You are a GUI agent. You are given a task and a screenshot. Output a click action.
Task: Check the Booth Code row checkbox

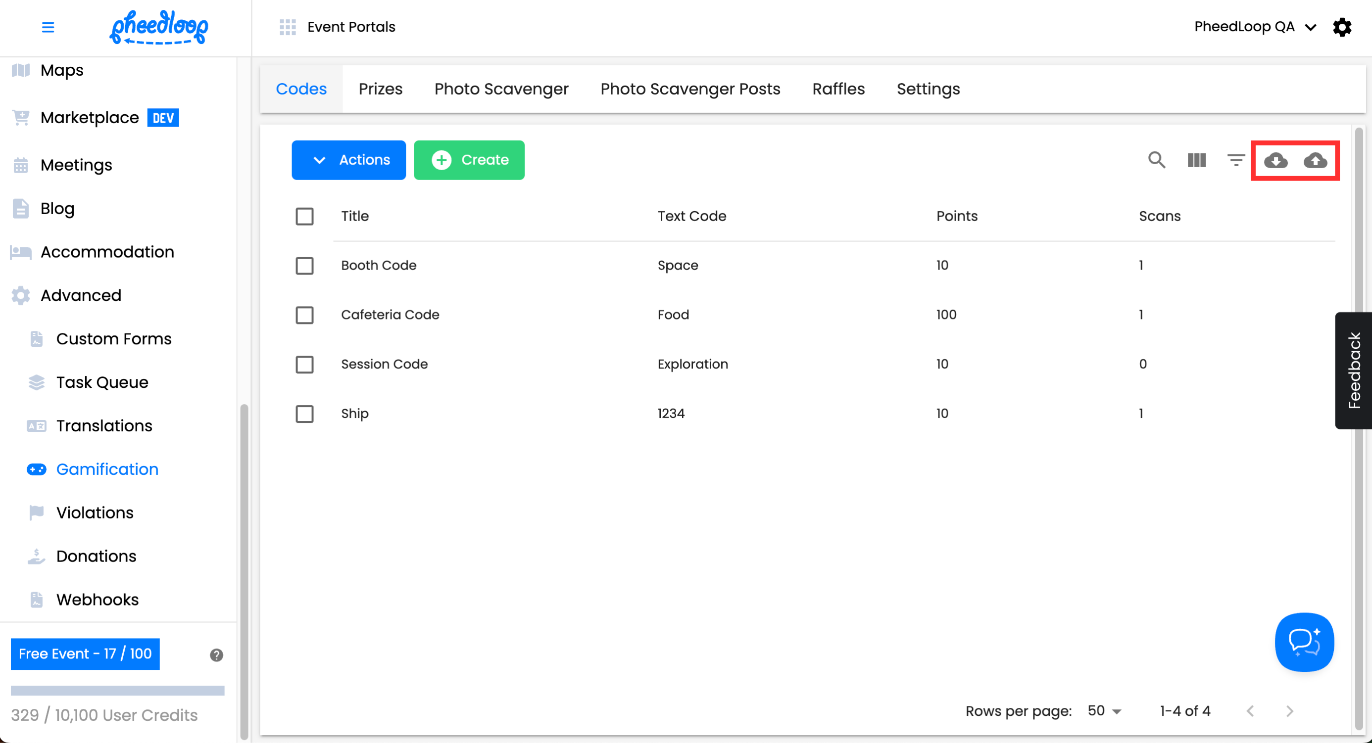pos(305,266)
